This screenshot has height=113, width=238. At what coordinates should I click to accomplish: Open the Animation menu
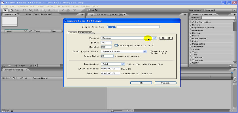[x=64, y=6]
